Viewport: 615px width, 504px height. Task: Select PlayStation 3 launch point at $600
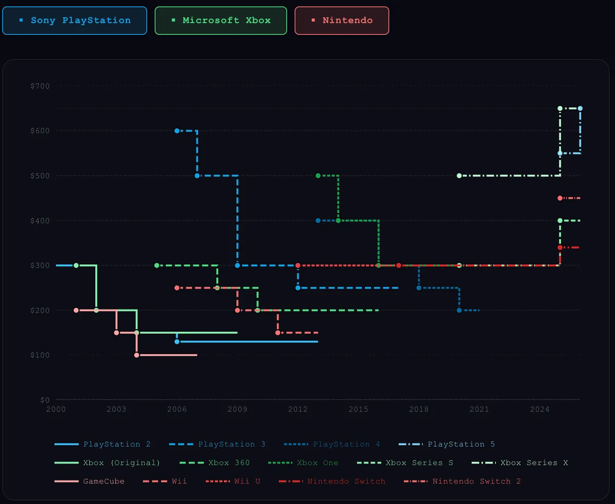coord(177,131)
